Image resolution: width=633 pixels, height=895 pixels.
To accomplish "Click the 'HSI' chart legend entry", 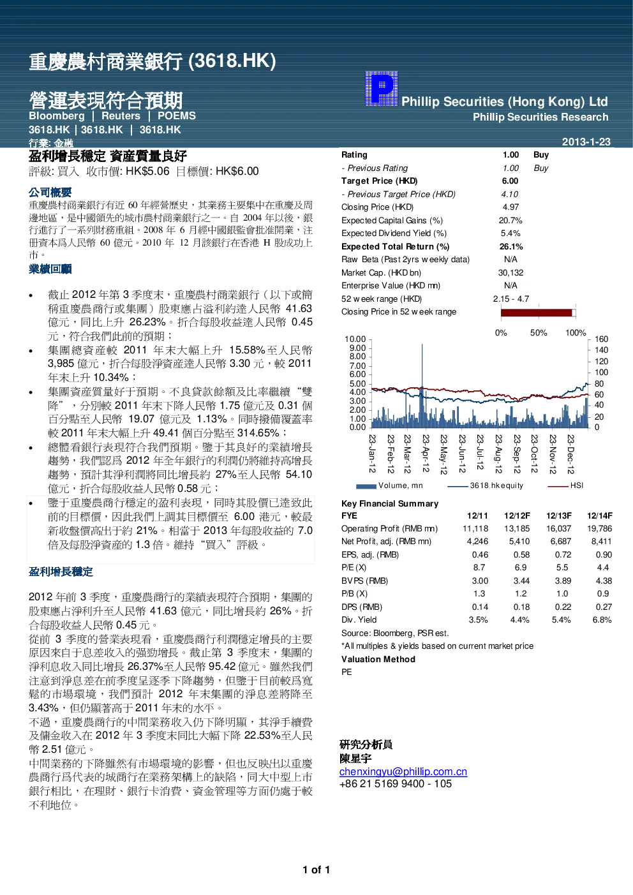I will [x=566, y=486].
